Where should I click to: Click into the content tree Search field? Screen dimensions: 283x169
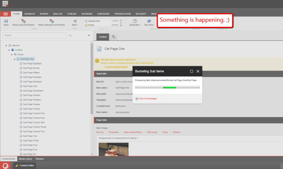pos(34,35)
